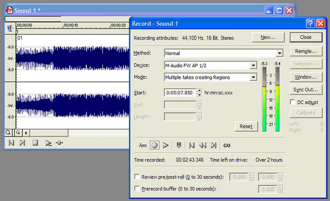The height and width of the screenshot is (201, 330).
Task: Click the Prerecord buffer value spinner
Action: click(x=280, y=189)
